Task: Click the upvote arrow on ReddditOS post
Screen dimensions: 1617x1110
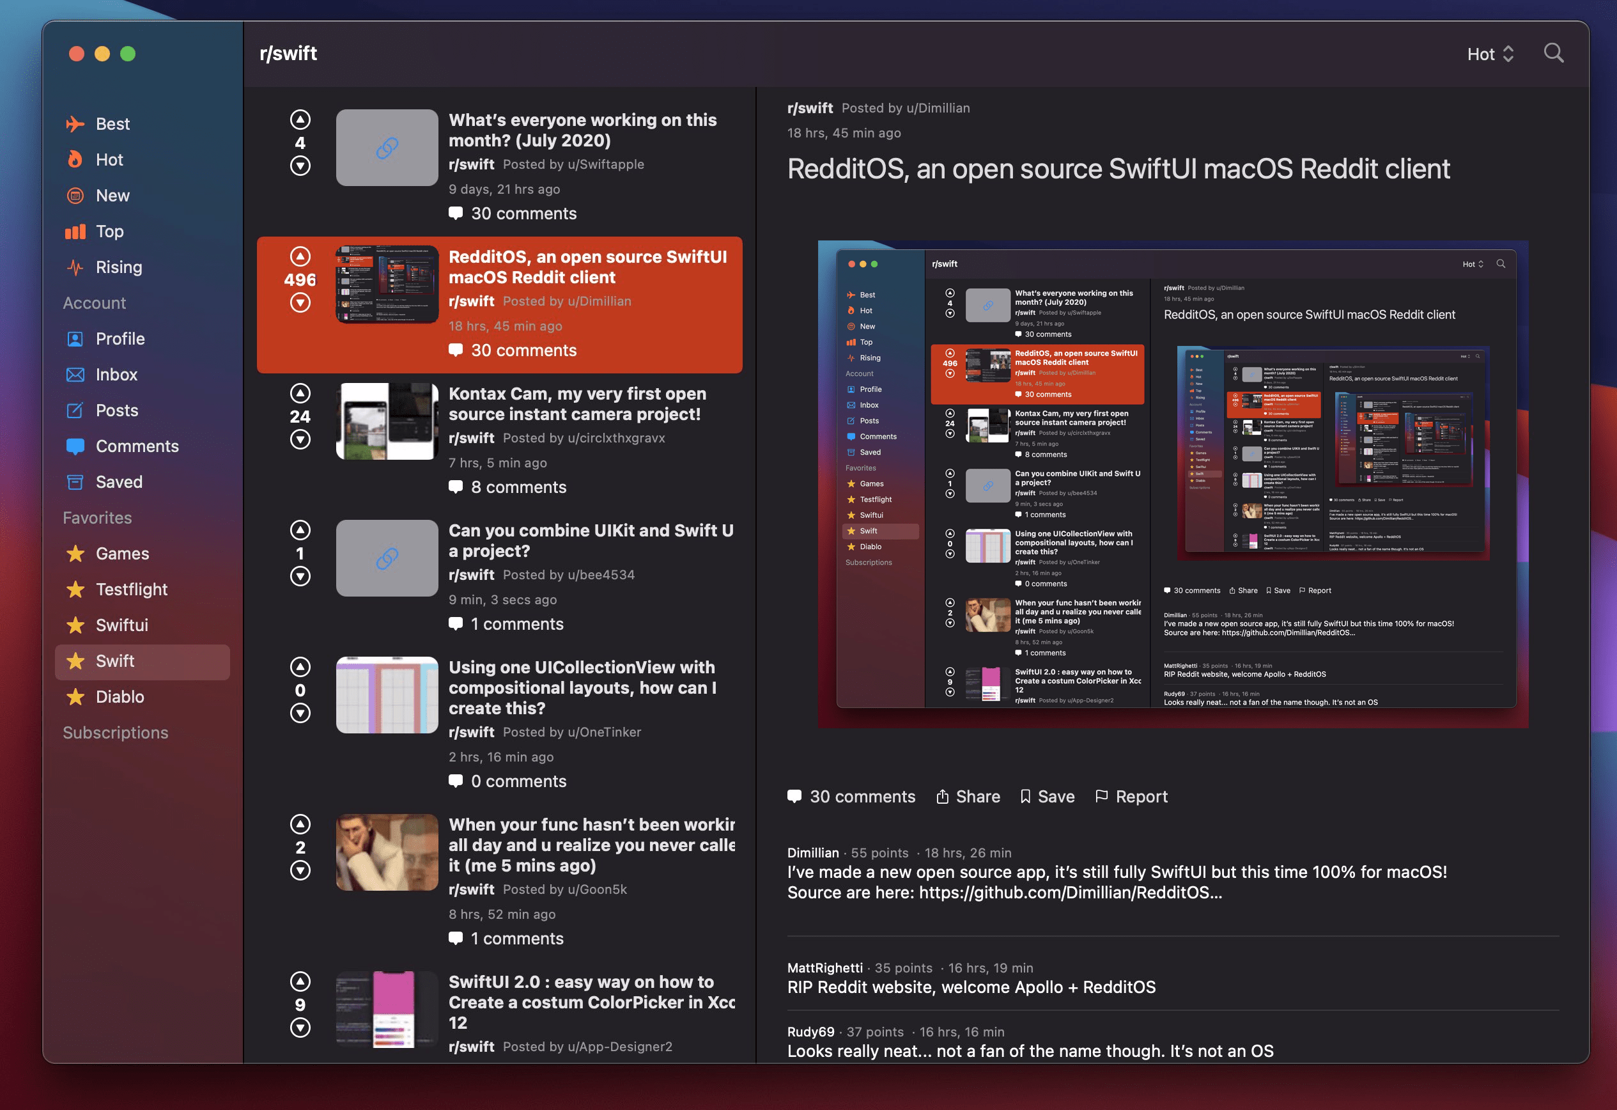Action: coord(300,256)
